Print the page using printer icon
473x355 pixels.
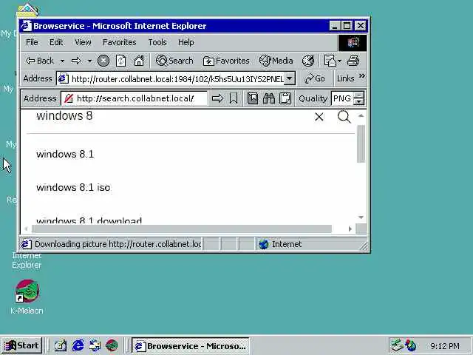[x=353, y=61]
